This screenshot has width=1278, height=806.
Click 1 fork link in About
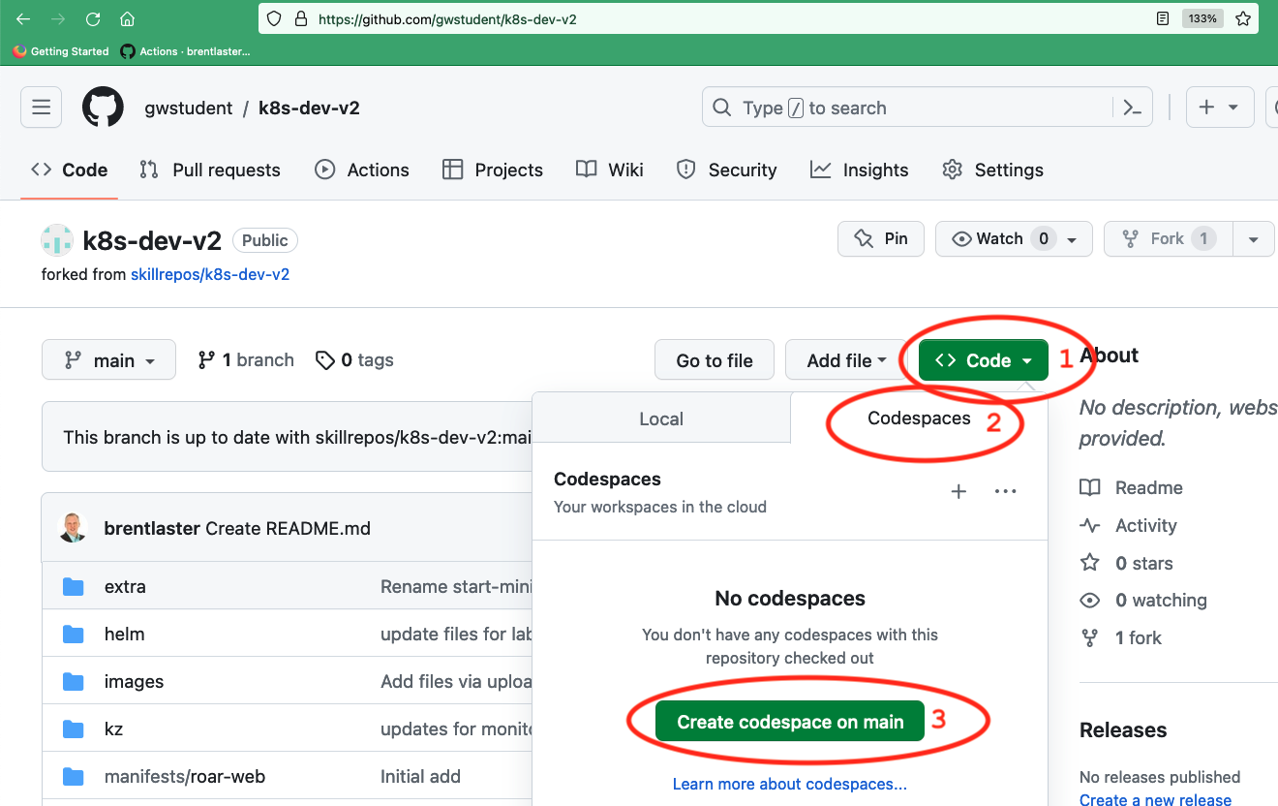pyautogui.click(x=1121, y=638)
